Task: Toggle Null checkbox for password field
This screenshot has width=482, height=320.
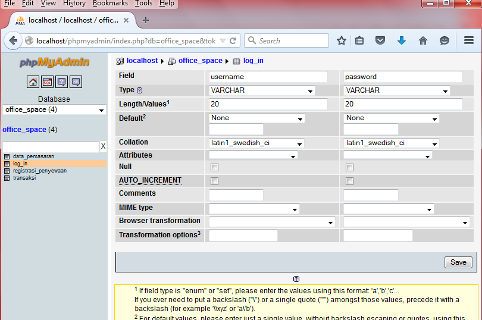Action: tap(349, 168)
